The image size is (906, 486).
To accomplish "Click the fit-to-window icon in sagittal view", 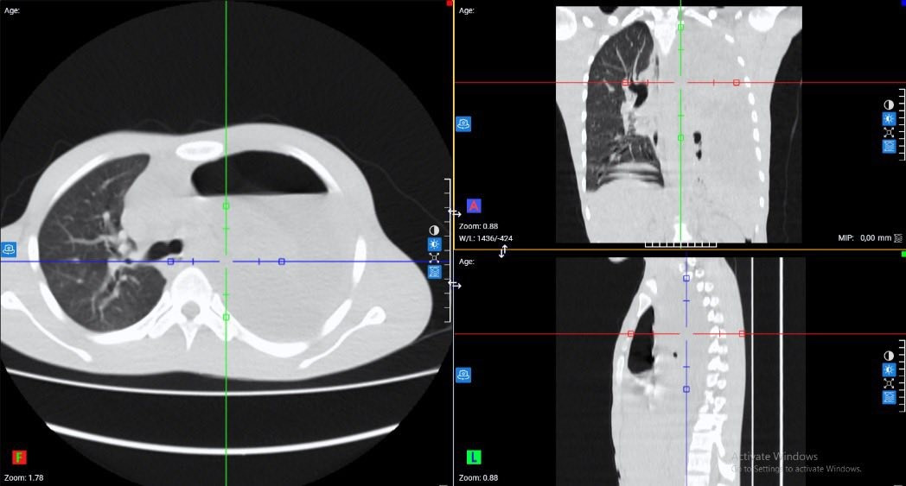I will point(888,383).
